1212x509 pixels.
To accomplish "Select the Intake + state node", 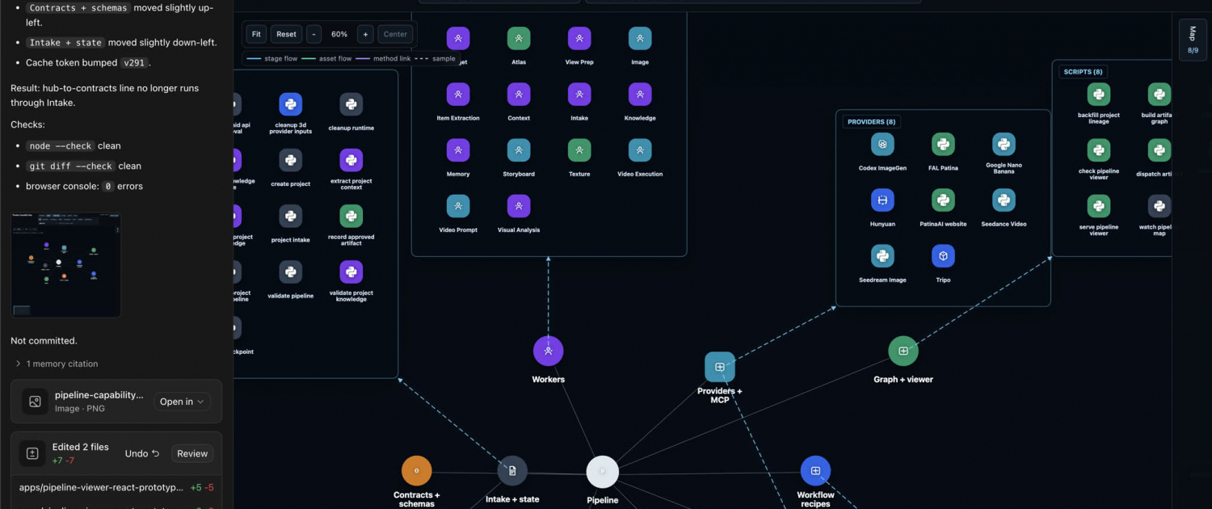I will click(512, 471).
